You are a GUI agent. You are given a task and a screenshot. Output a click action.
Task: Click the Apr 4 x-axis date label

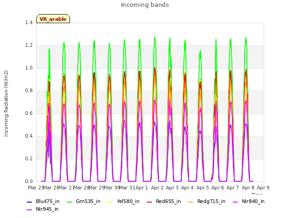(187, 188)
